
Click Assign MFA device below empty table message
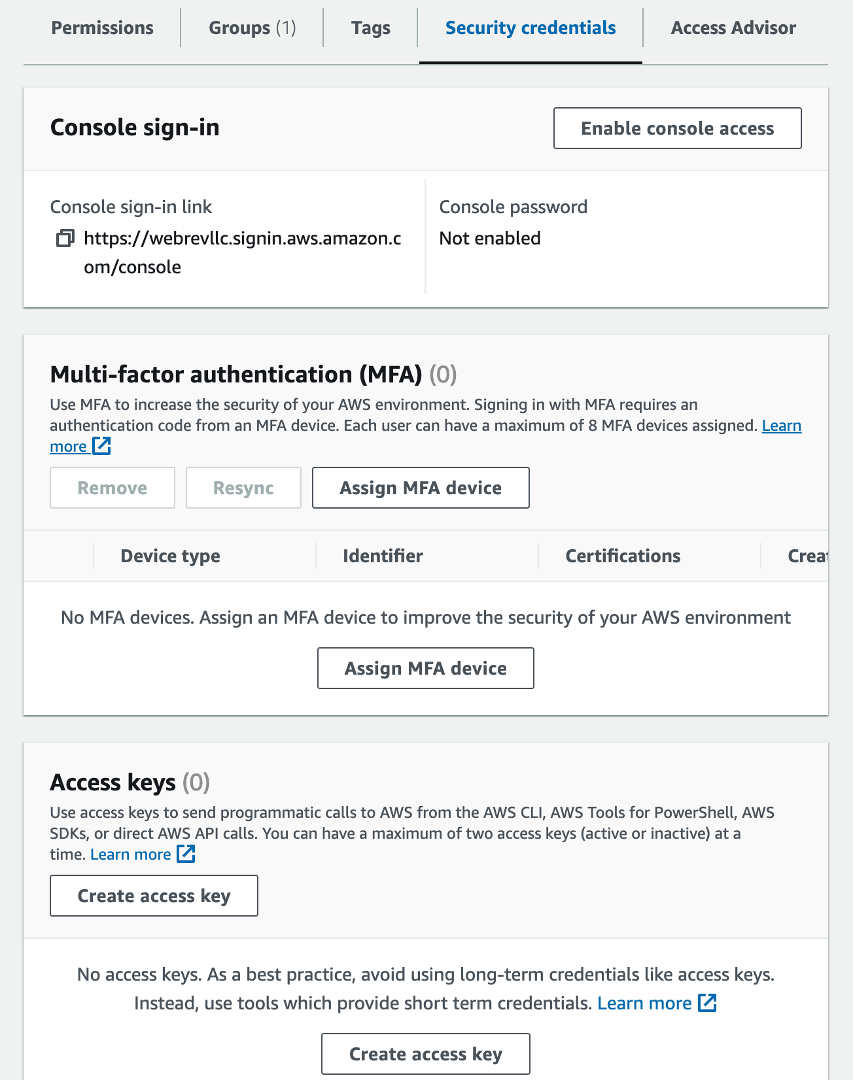(425, 668)
